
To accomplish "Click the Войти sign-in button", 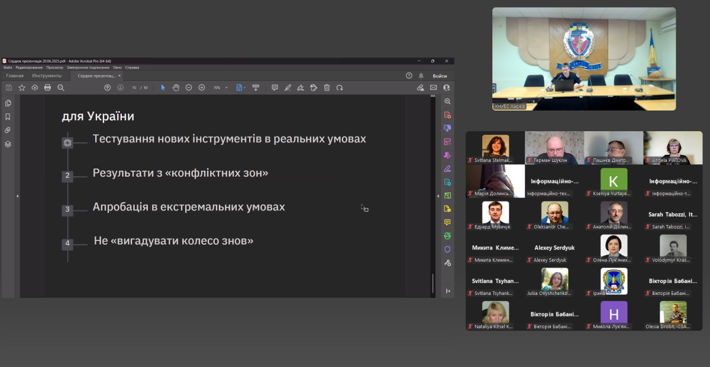I will point(440,76).
